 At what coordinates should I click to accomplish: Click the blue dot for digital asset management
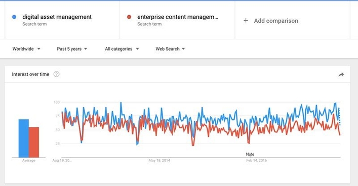(14, 17)
